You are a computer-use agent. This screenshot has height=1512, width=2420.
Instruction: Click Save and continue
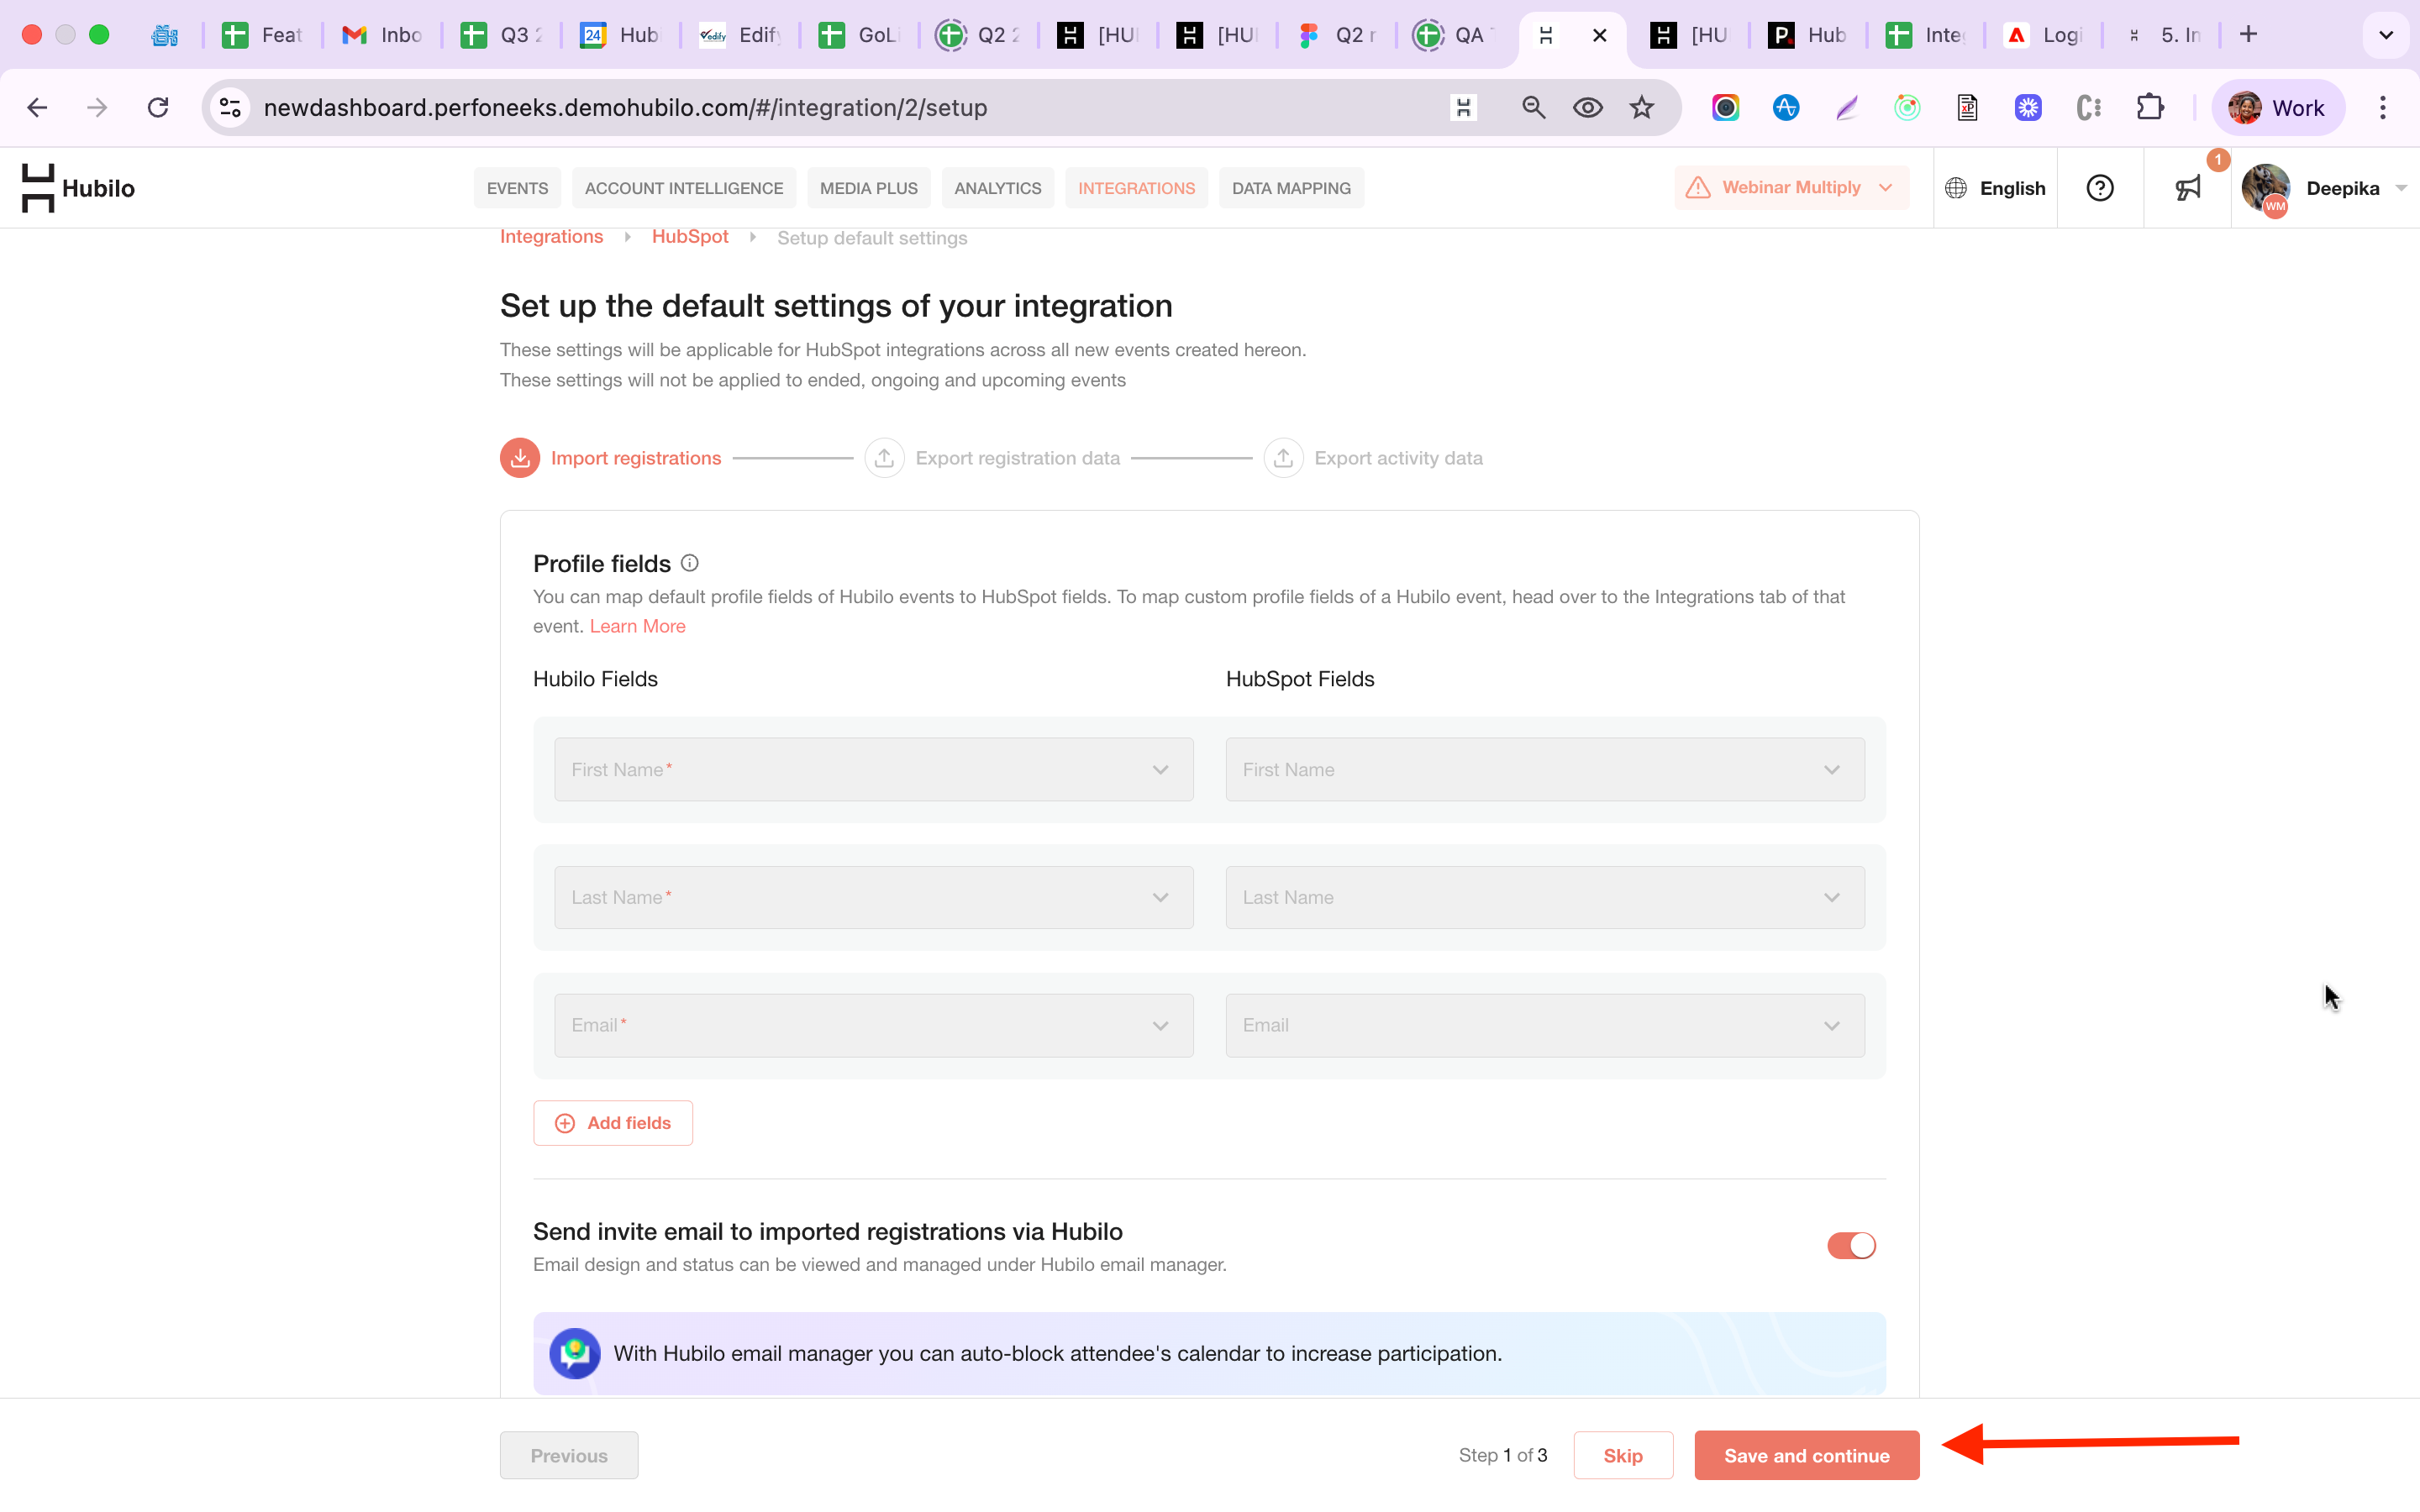1806,1455
